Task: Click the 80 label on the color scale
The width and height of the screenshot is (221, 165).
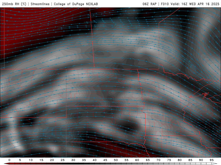Action: pyautogui.click(x=180, y=160)
